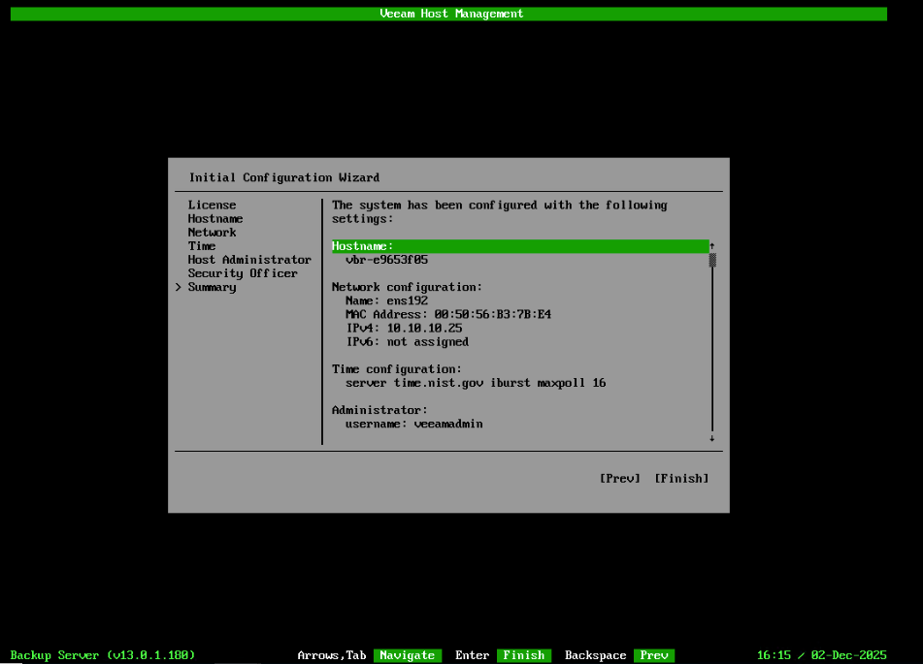Select the License step in the wizard sidebar
This screenshot has height=664, width=923.
[212, 205]
